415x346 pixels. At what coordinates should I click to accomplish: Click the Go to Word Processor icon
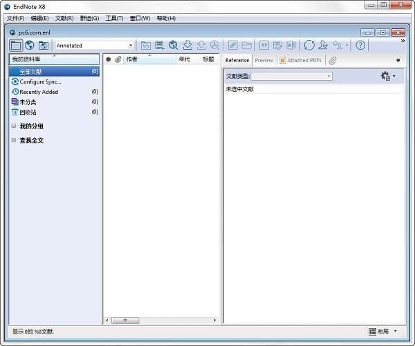click(x=291, y=46)
